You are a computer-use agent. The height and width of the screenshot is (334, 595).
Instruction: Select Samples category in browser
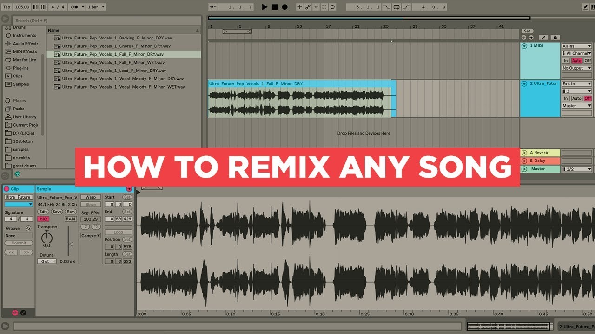(21, 84)
